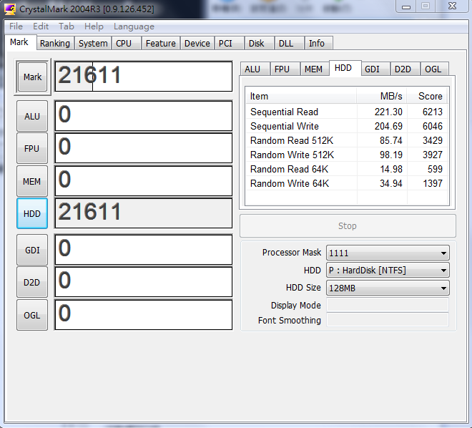Viewport: 472px width, 428px height.
Task: Expand the HDD Size dropdown
Action: pyautogui.click(x=388, y=288)
